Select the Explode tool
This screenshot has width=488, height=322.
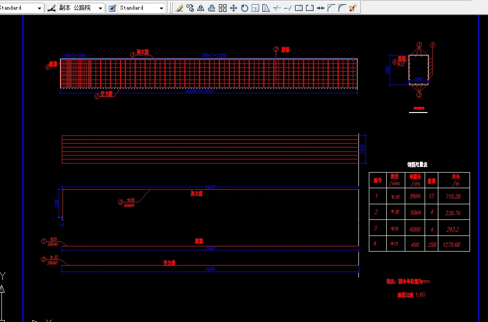(x=353, y=8)
